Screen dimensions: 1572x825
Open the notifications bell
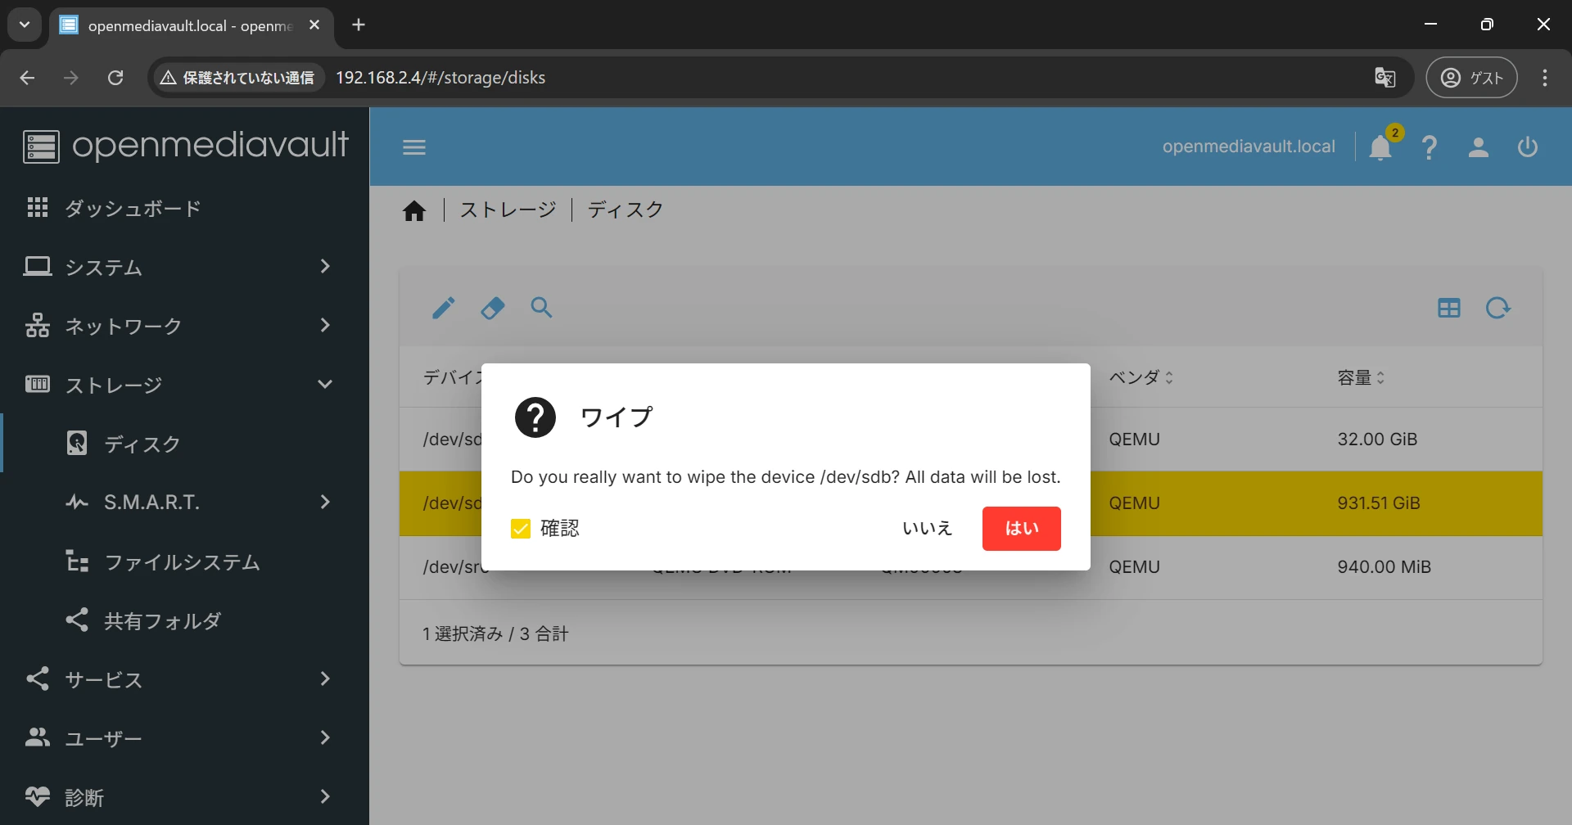pos(1380,147)
